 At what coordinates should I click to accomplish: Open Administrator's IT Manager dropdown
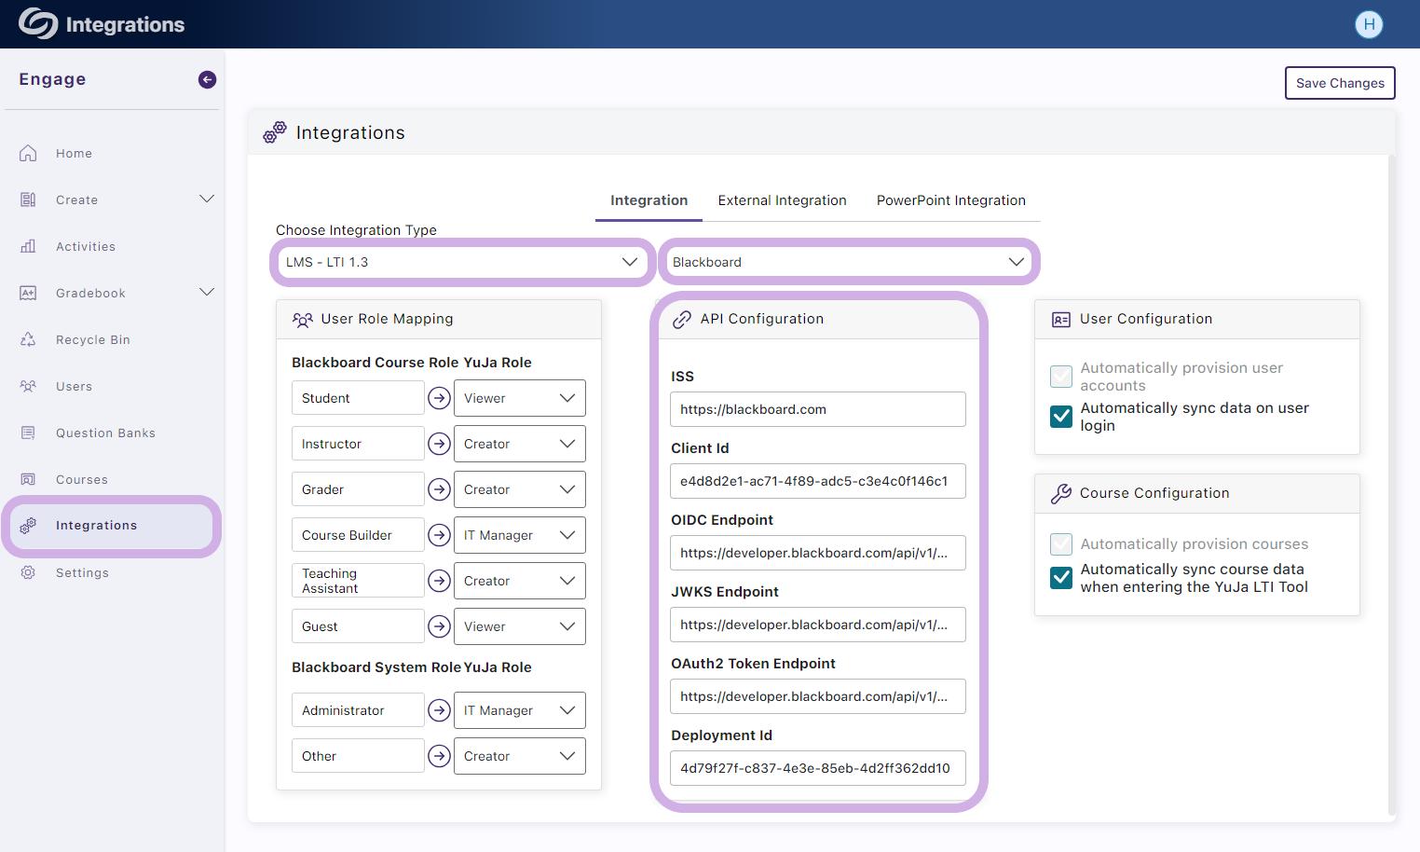pos(519,710)
